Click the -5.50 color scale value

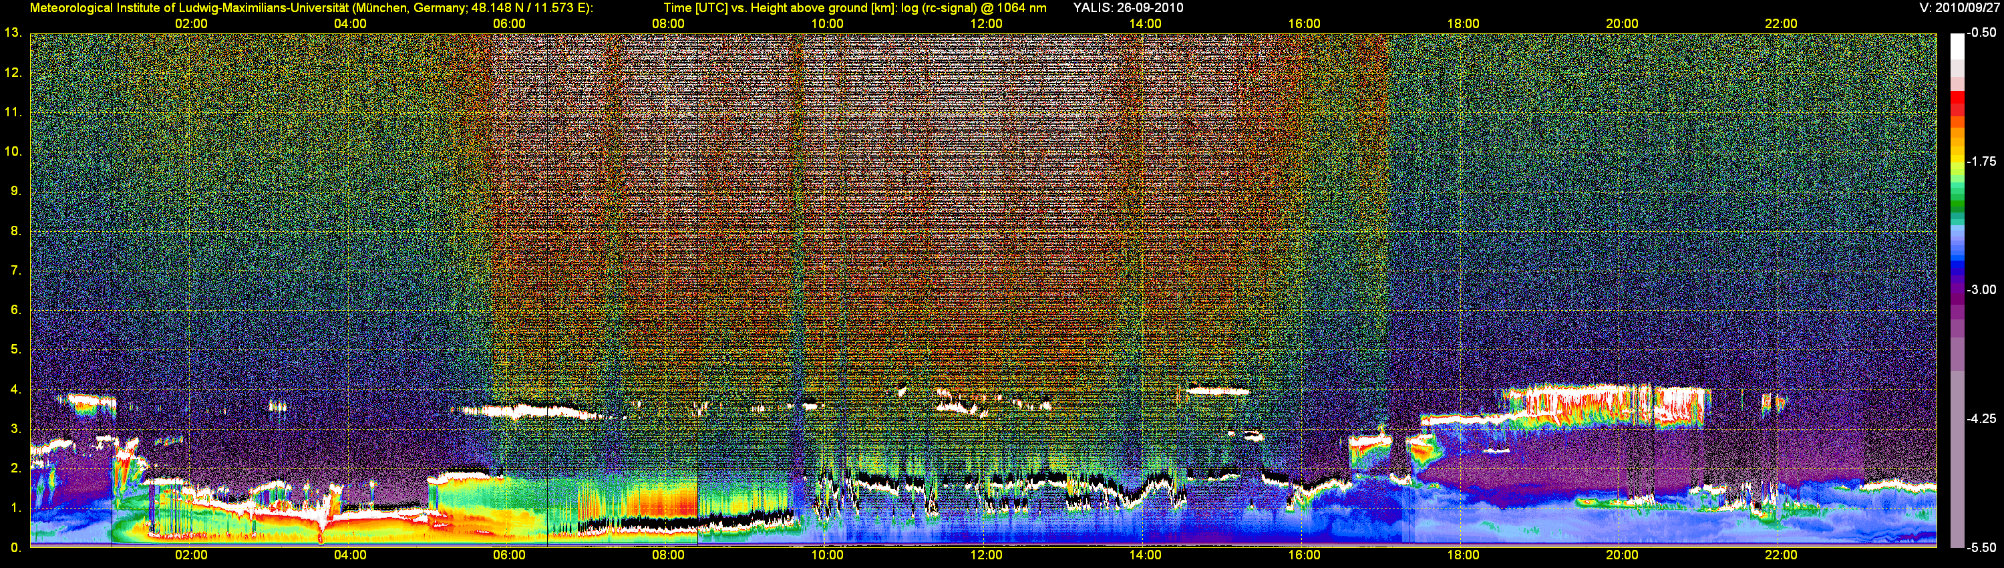point(1982,547)
